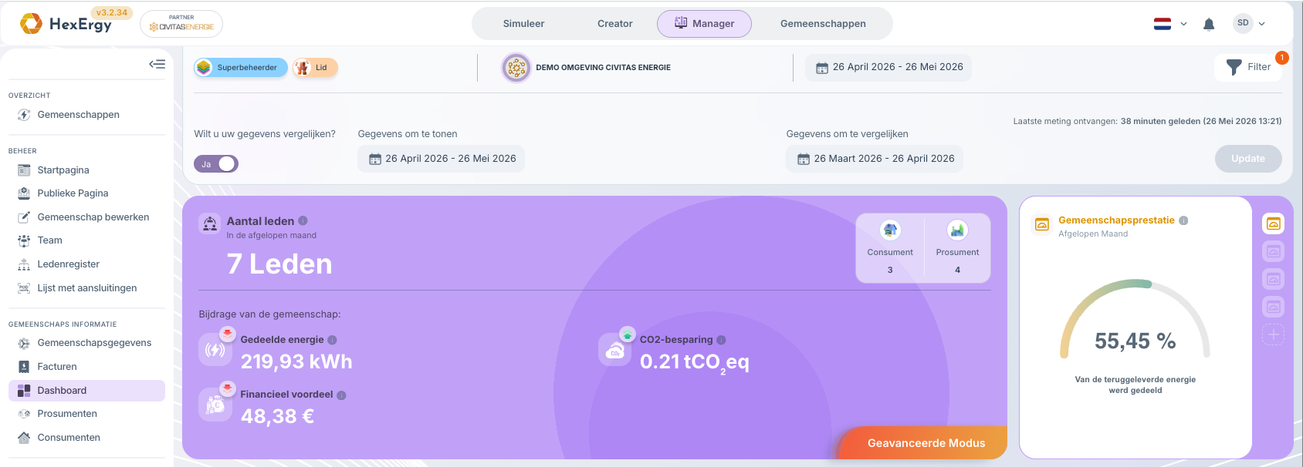Select the Prosument members card
The width and height of the screenshot is (1303, 467).
click(957, 248)
